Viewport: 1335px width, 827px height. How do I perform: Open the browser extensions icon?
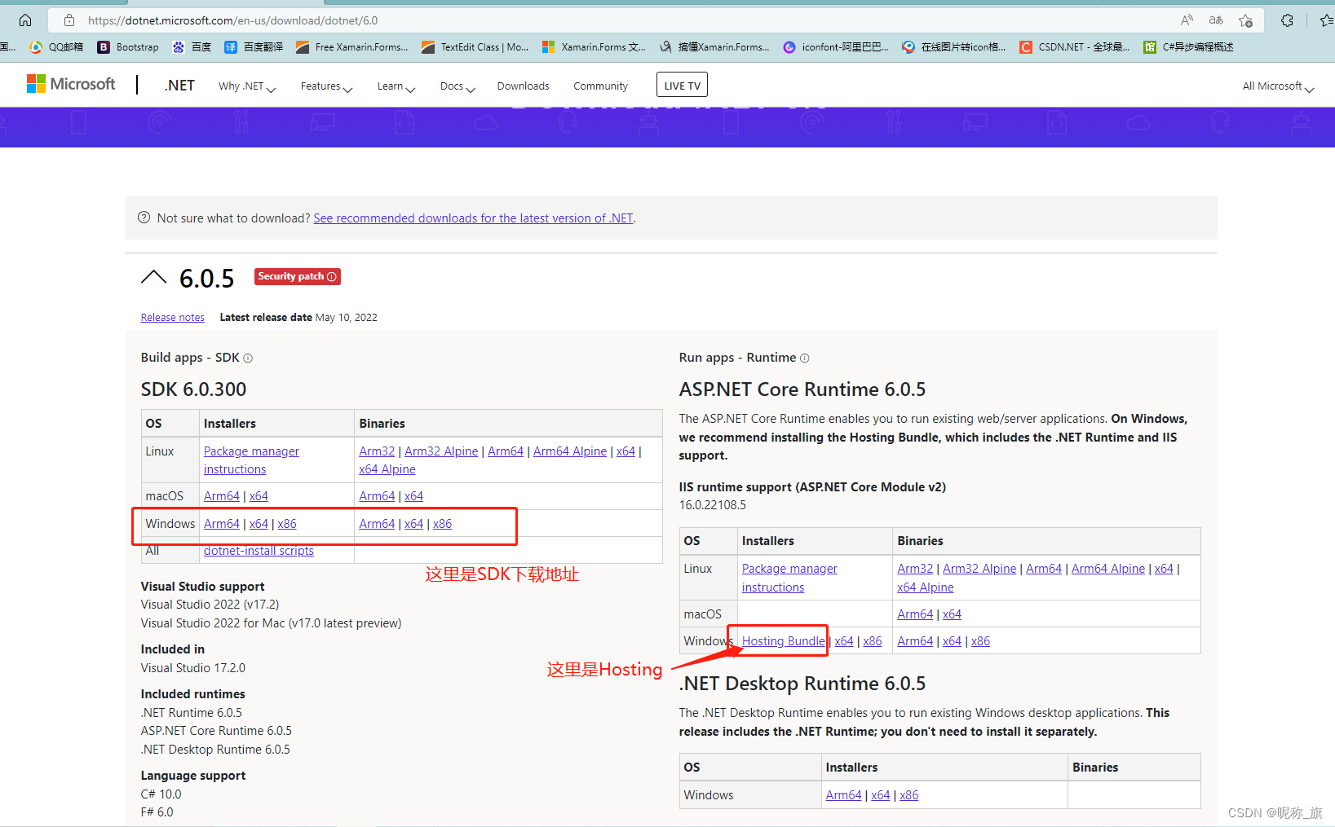1287,20
